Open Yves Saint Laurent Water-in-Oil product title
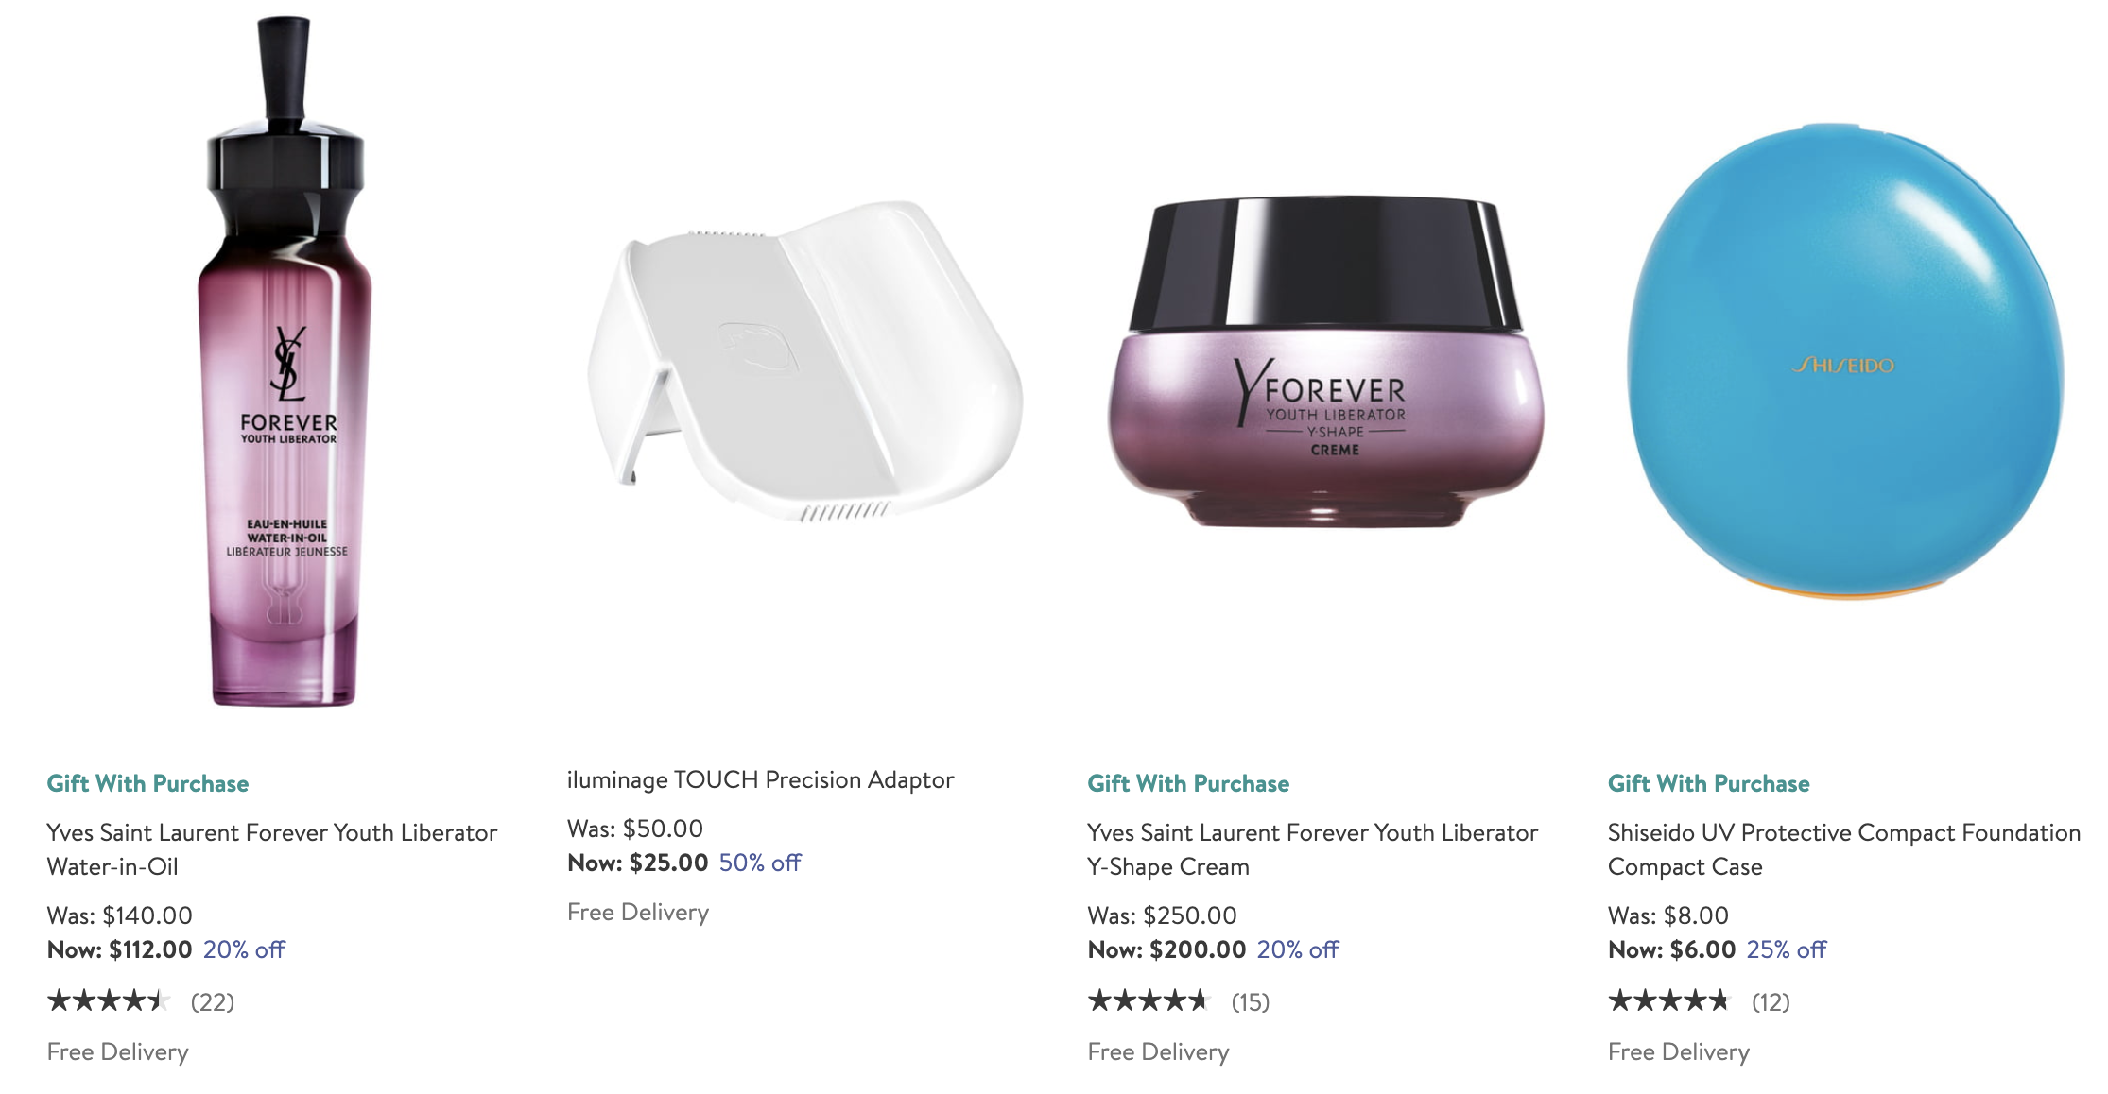2108x1094 pixels. click(x=272, y=849)
